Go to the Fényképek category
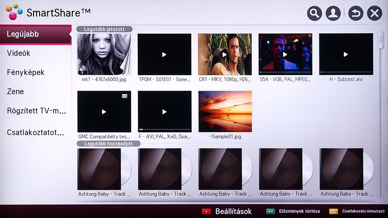 (x=36, y=72)
